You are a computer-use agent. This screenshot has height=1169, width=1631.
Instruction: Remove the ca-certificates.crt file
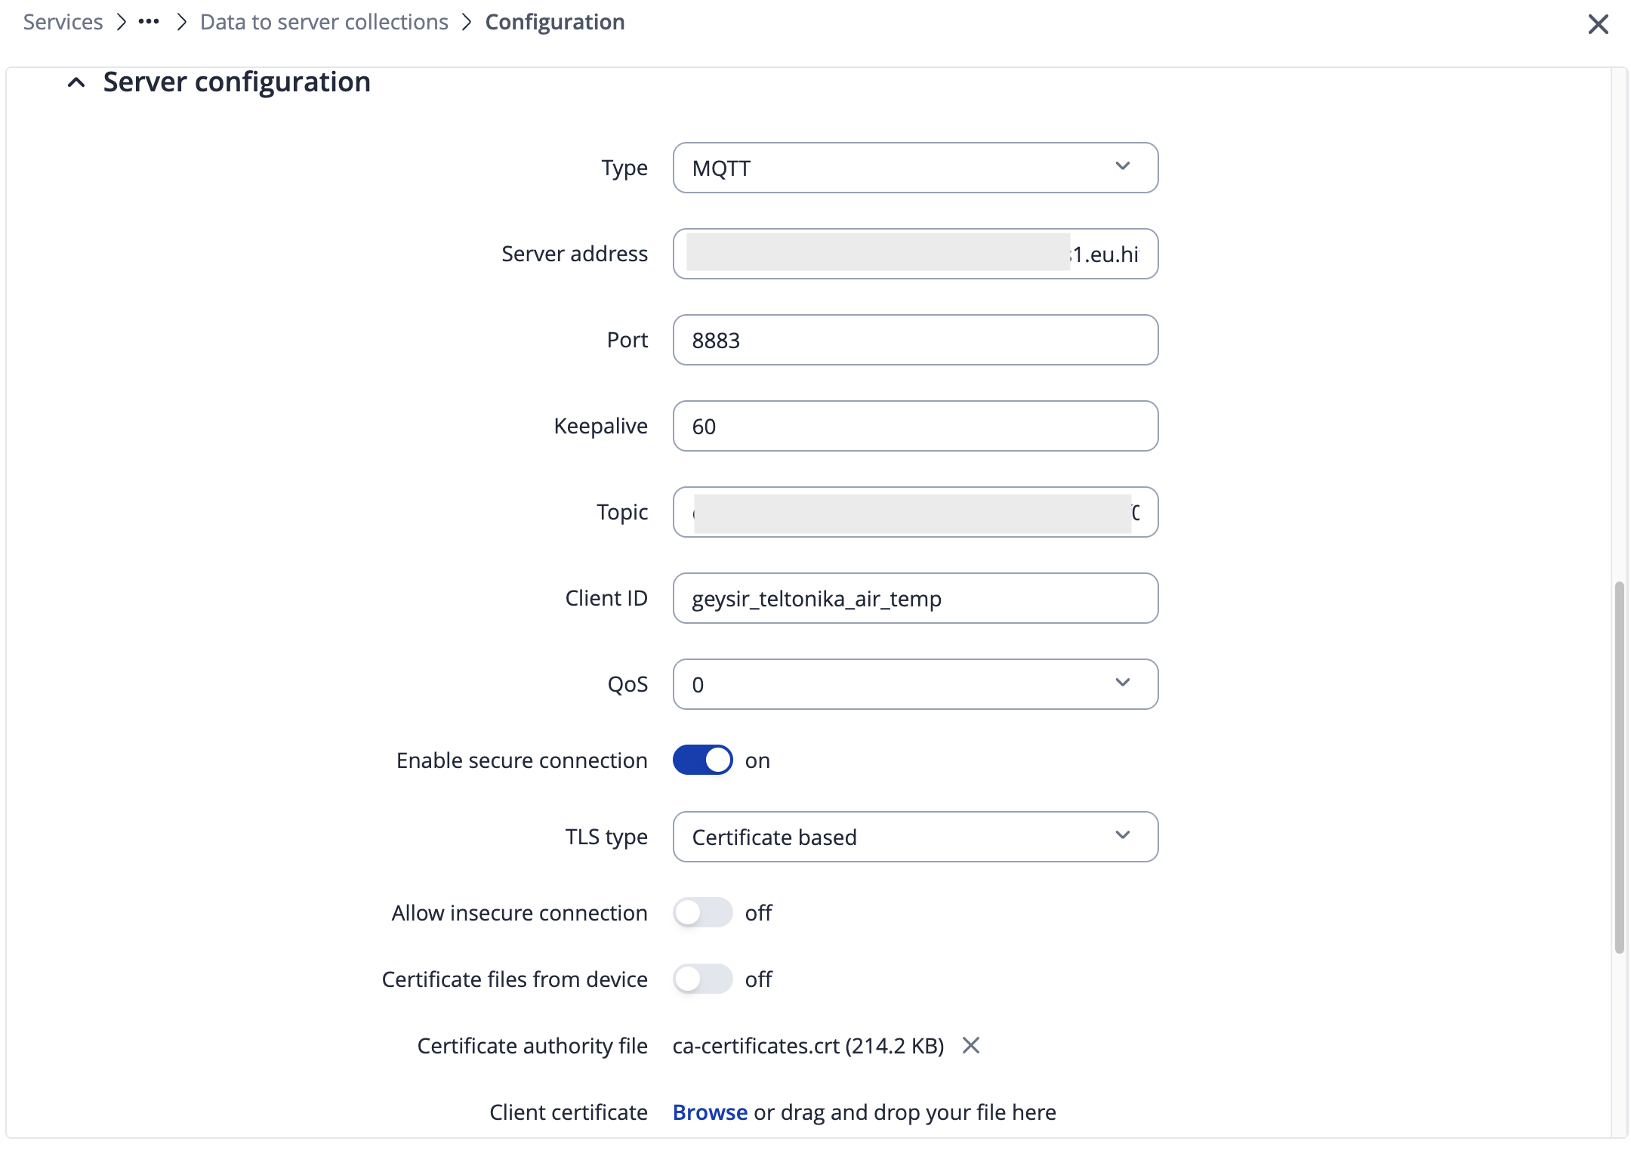[x=971, y=1045]
